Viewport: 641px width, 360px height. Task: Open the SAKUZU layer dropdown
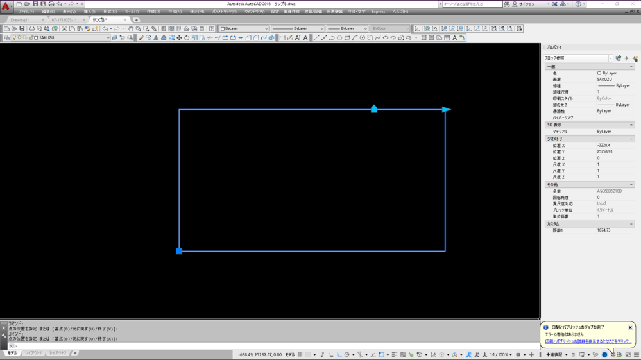(x=108, y=38)
